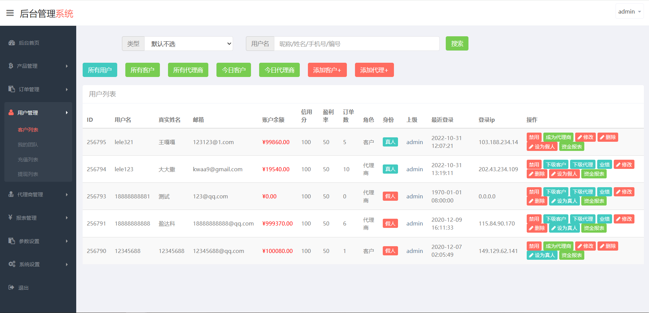Click the yen icon for 报表管理

(11, 217)
